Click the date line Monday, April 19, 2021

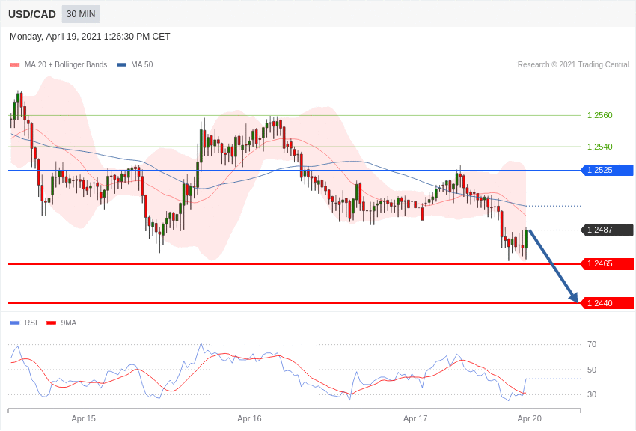[x=90, y=37]
